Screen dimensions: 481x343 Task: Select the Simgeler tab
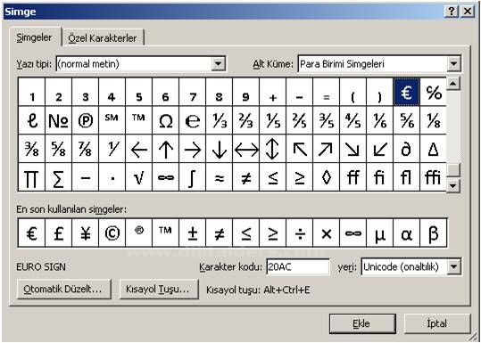[x=35, y=37]
